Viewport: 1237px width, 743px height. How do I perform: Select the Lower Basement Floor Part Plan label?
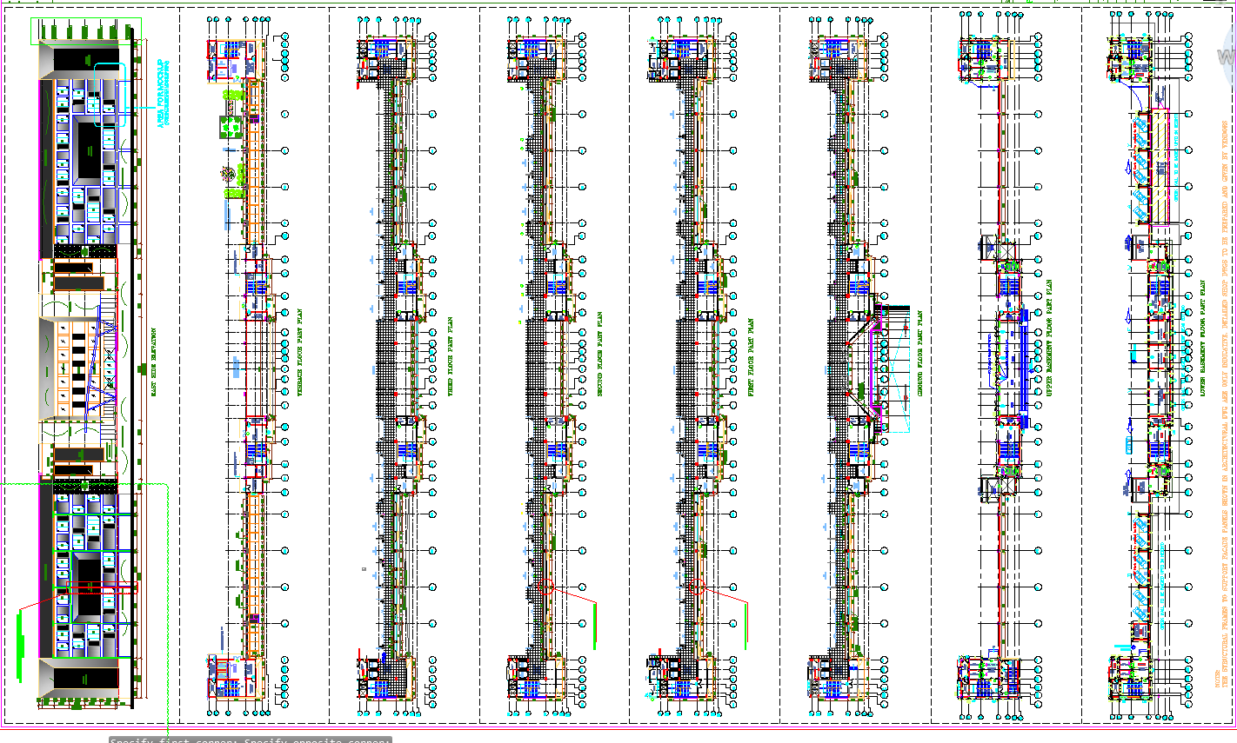pos(1203,338)
